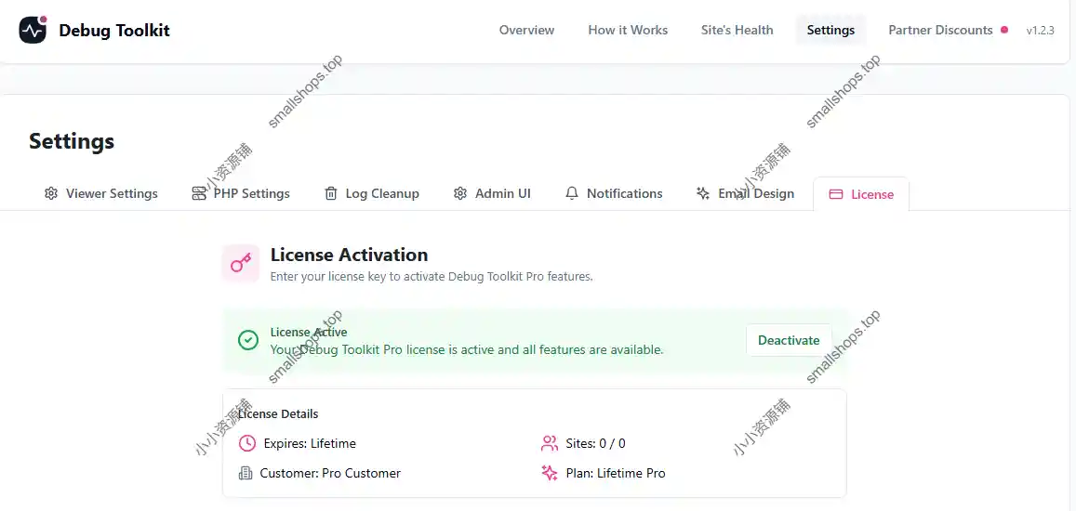Click the Sites: 0 / 0 text

(595, 443)
